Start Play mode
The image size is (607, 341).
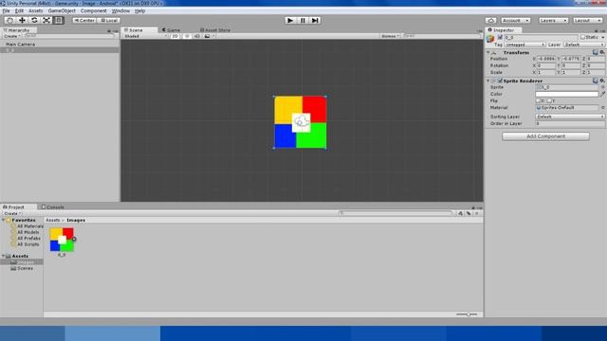point(290,20)
